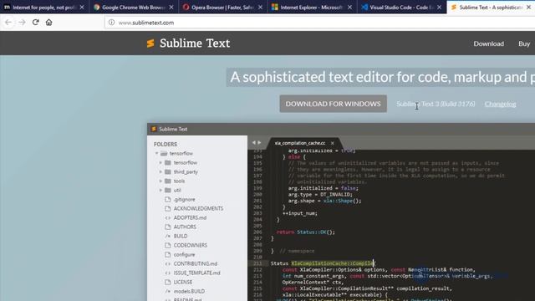Screen dimensions: 535x301
Task: Click the browser forward arrow
Action: 22,23
